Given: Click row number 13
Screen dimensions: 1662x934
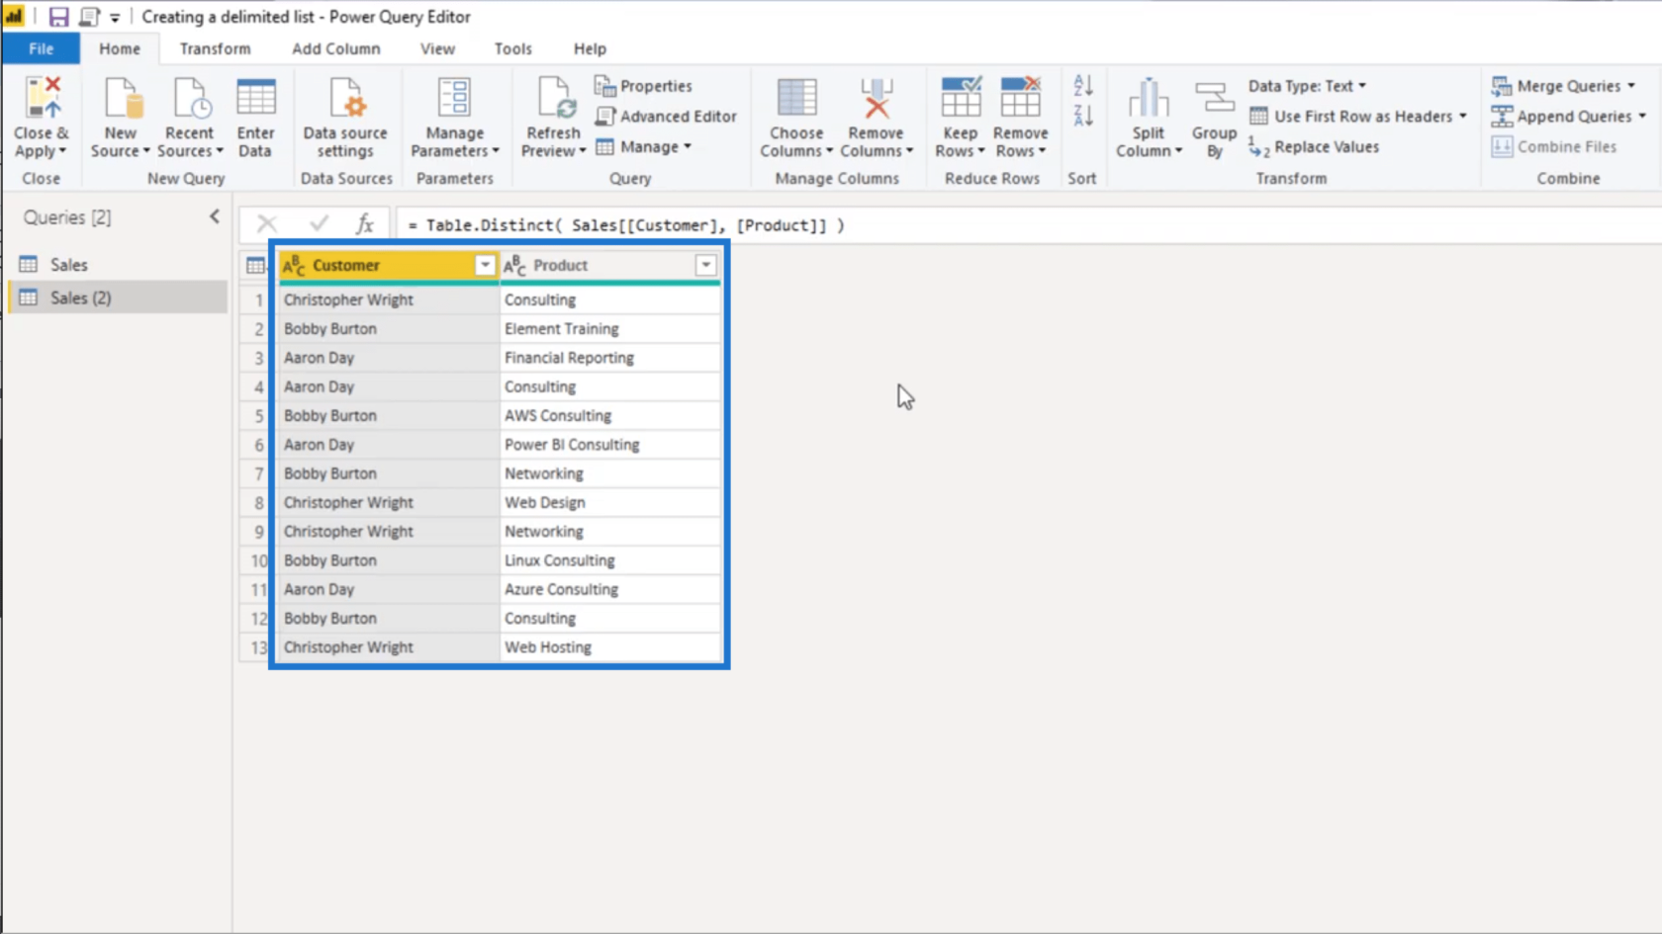Looking at the screenshot, I should pyautogui.click(x=258, y=647).
